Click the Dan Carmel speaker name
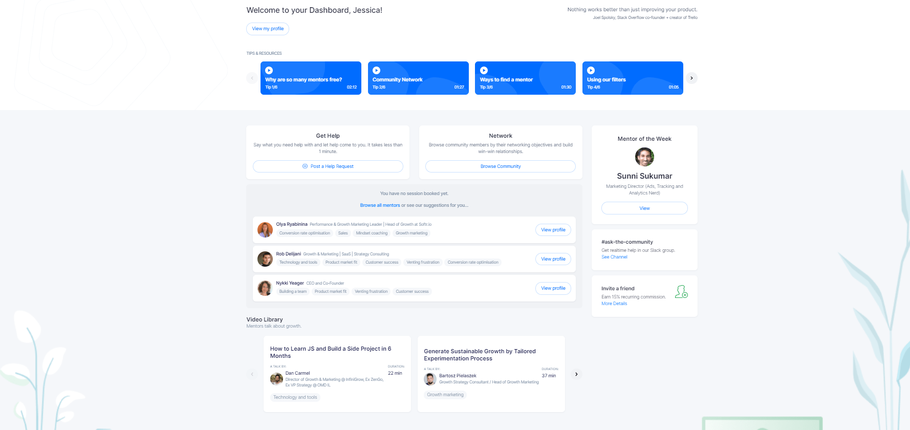This screenshot has height=430, width=910. [x=298, y=373]
